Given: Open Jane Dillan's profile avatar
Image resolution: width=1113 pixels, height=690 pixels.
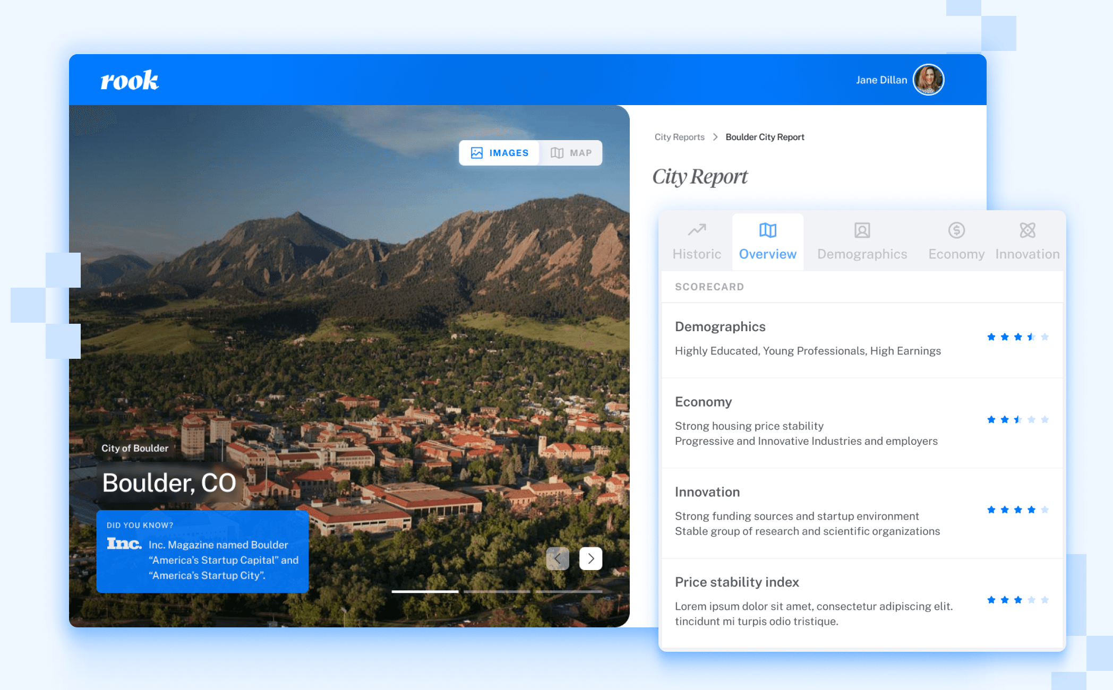Looking at the screenshot, I should click(x=928, y=80).
